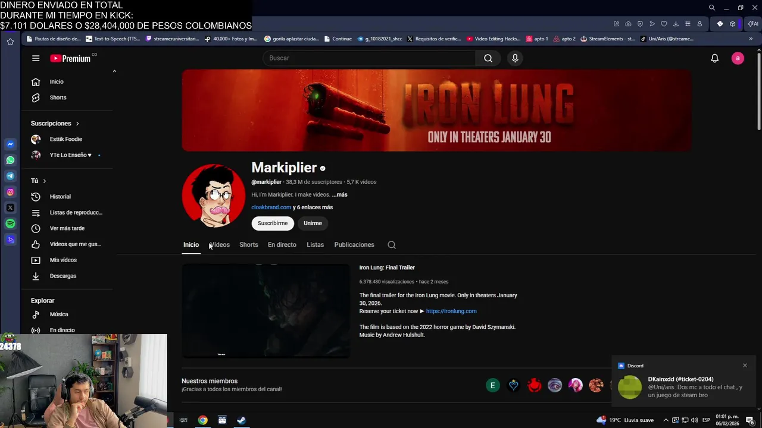Click the volume icon in system tray
Image resolution: width=762 pixels, height=428 pixels.
(x=694, y=420)
